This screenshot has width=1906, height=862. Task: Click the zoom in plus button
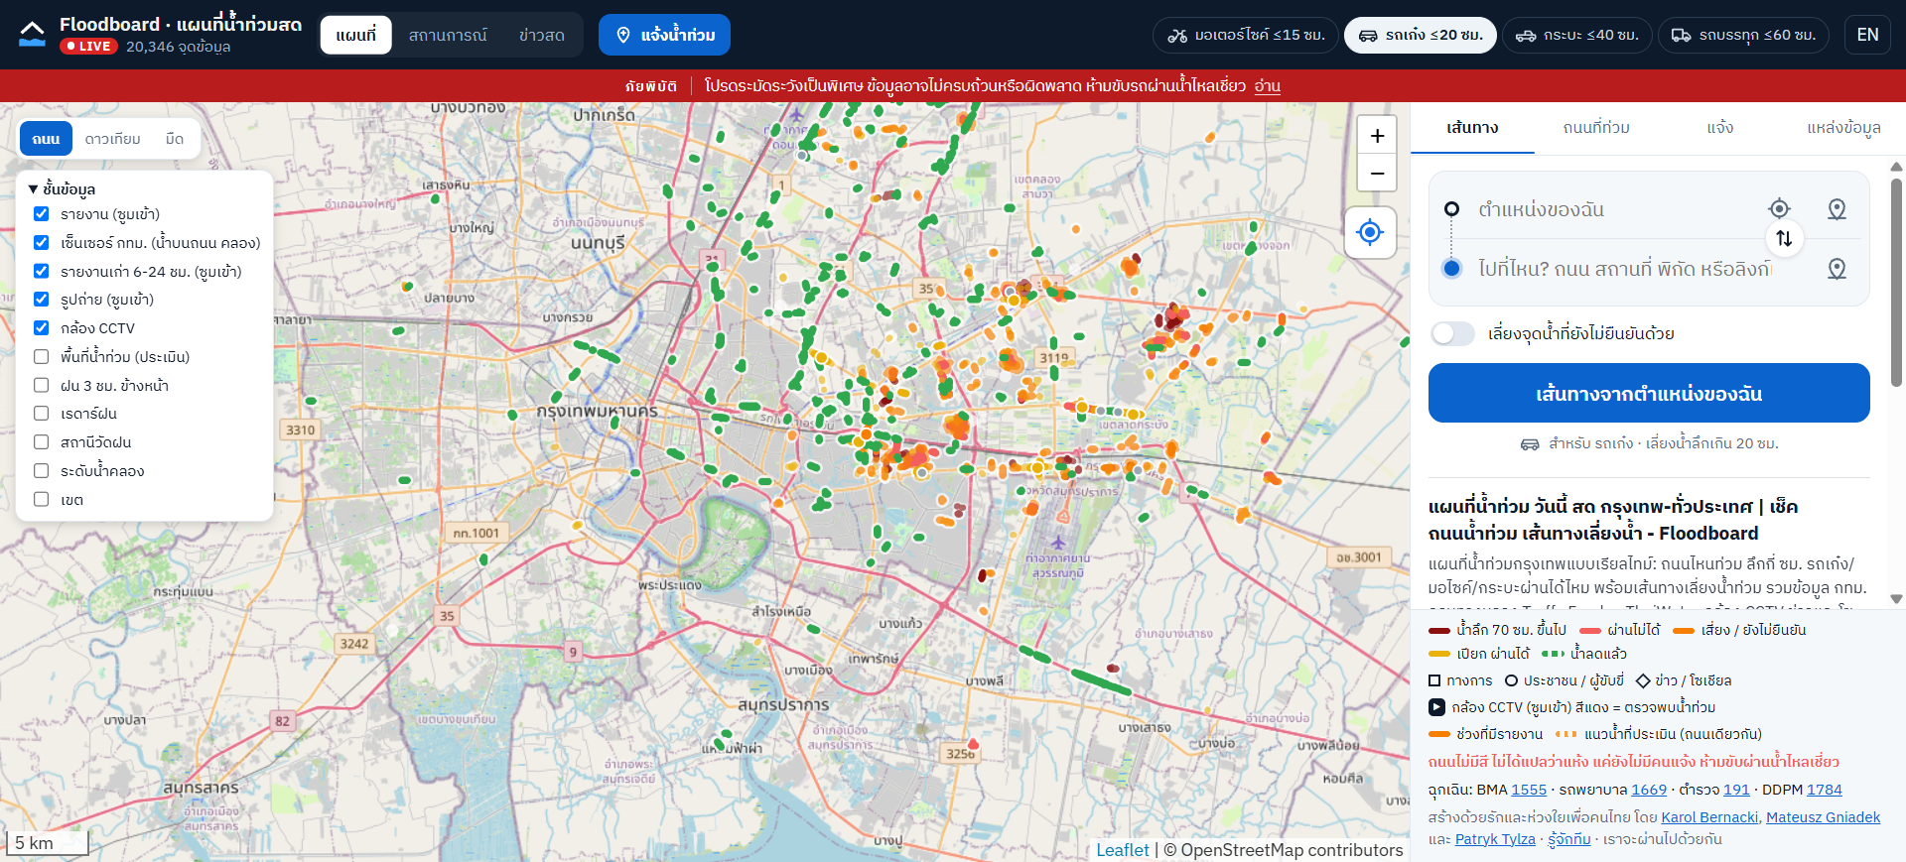1377,135
